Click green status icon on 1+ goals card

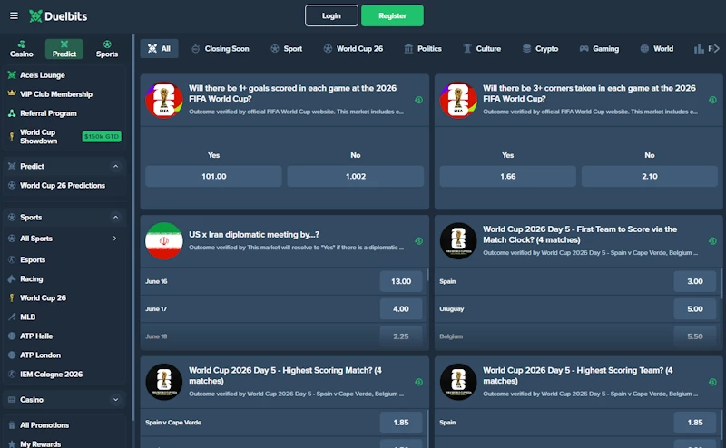418,100
